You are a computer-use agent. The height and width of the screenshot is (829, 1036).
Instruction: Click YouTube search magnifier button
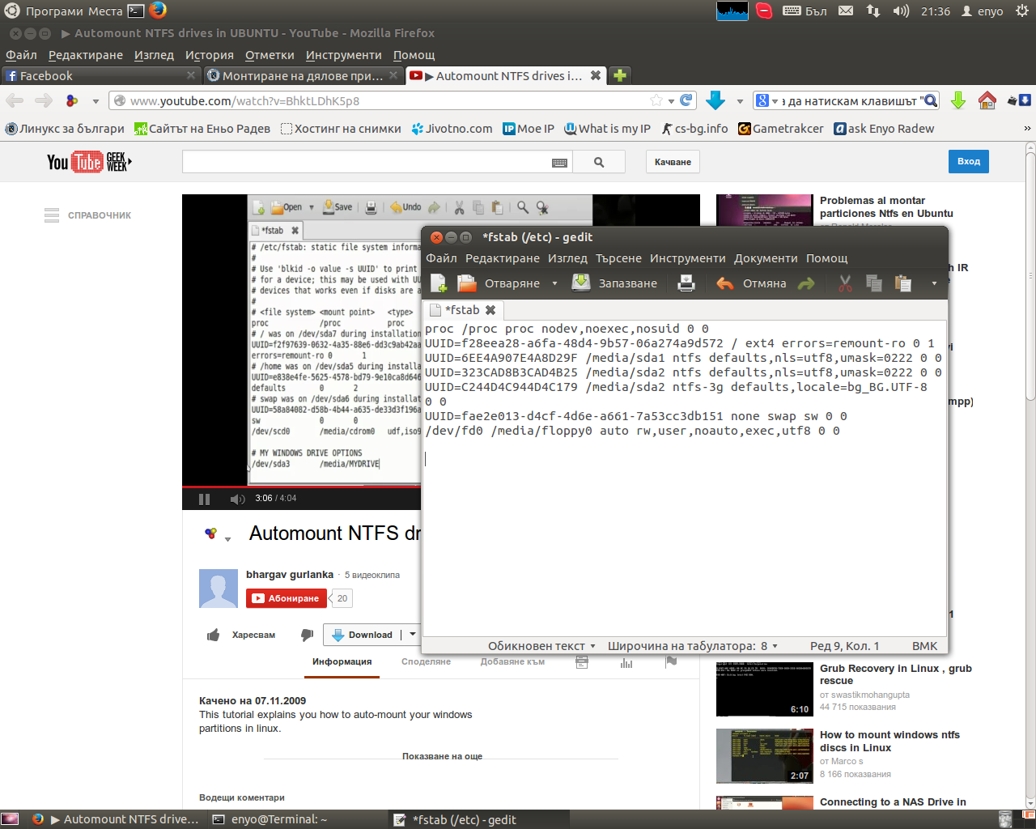(x=599, y=162)
